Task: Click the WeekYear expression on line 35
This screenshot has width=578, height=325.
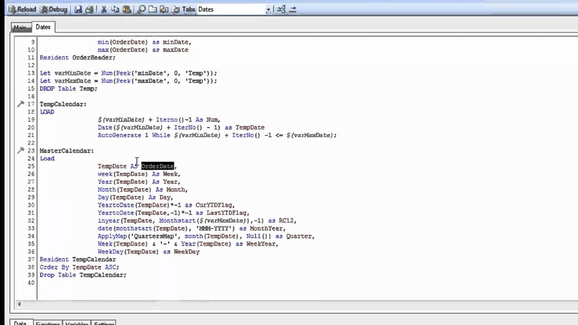Action: click(x=188, y=244)
